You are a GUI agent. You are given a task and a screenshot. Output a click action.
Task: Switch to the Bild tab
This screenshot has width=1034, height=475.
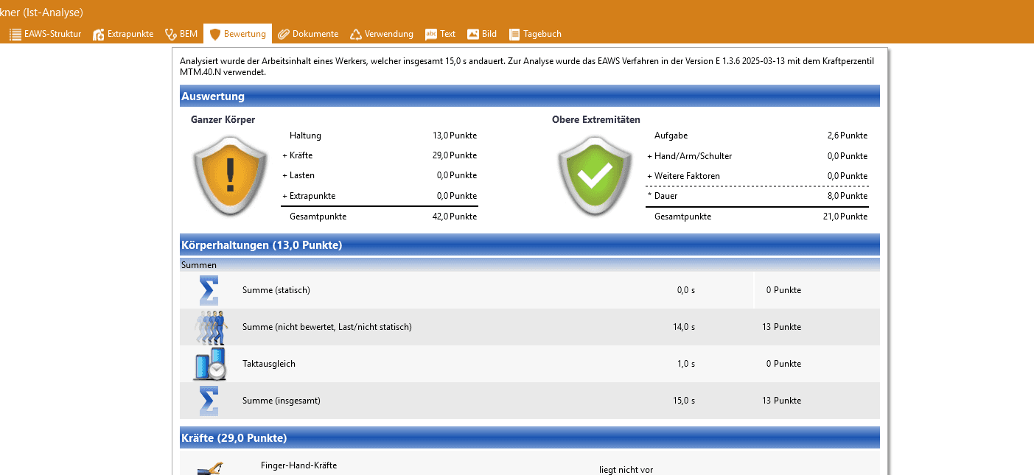482,34
